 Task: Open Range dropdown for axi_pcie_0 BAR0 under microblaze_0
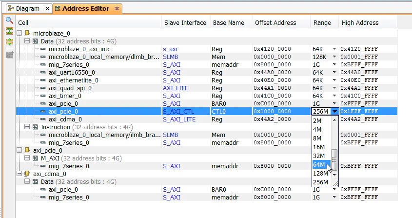point(334,103)
